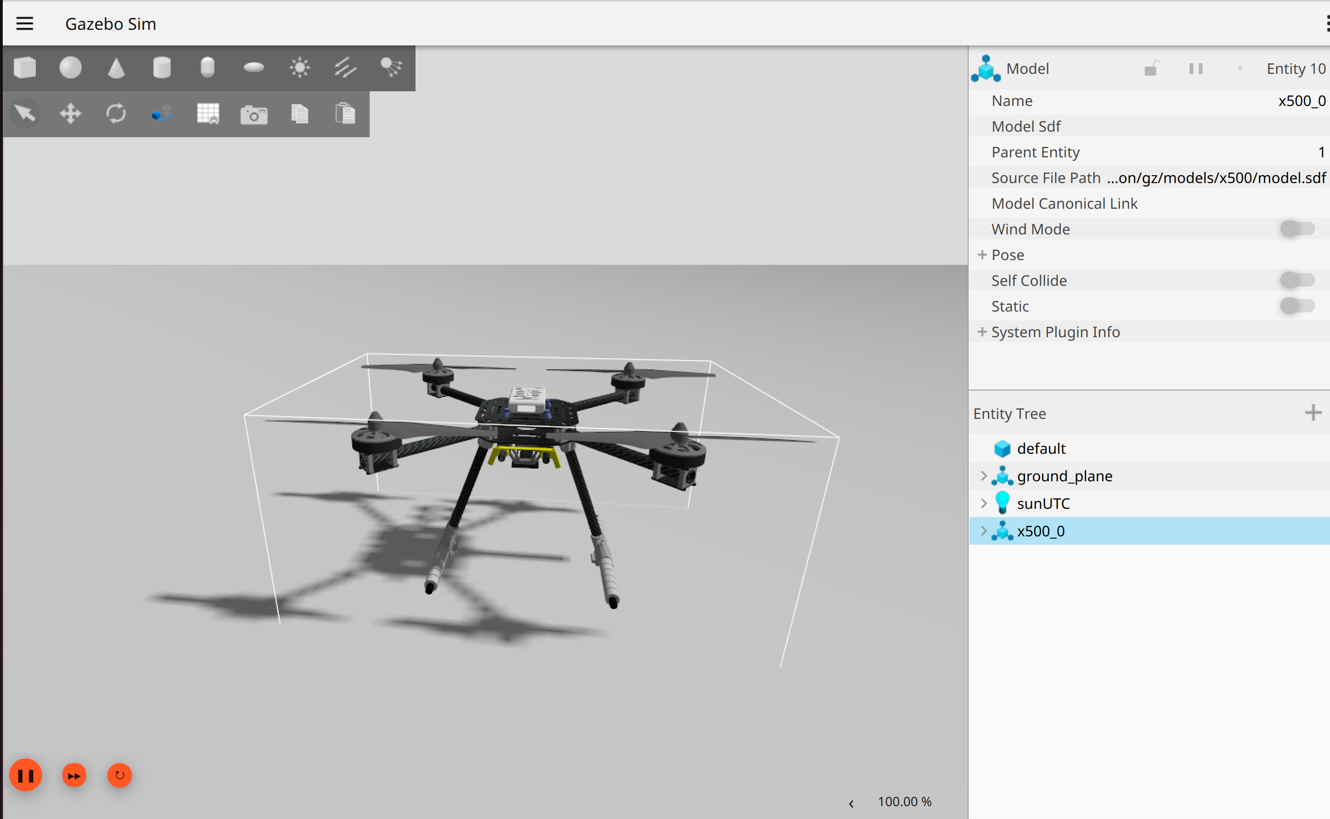Pause the simulation
The width and height of the screenshot is (1330, 819).
tap(25, 776)
